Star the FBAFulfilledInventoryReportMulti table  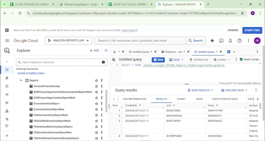pos(97,121)
